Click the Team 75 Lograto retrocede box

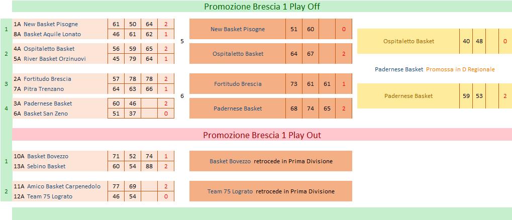pos(271,191)
